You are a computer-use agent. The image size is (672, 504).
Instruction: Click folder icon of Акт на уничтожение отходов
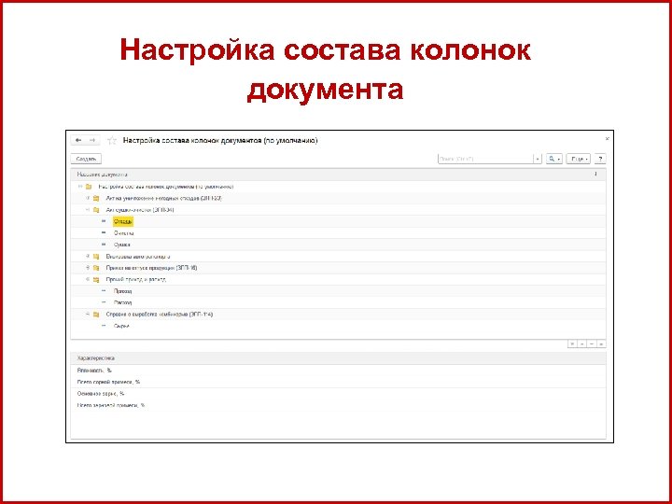[96, 198]
